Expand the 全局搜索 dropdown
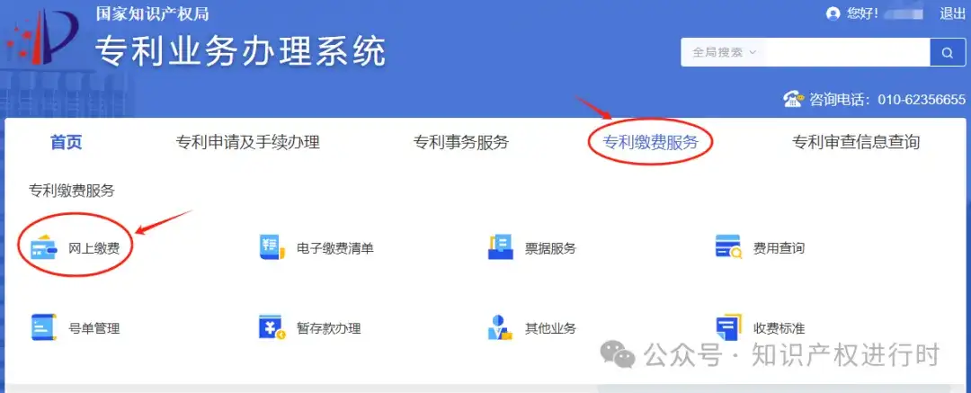971x393 pixels. [x=724, y=53]
